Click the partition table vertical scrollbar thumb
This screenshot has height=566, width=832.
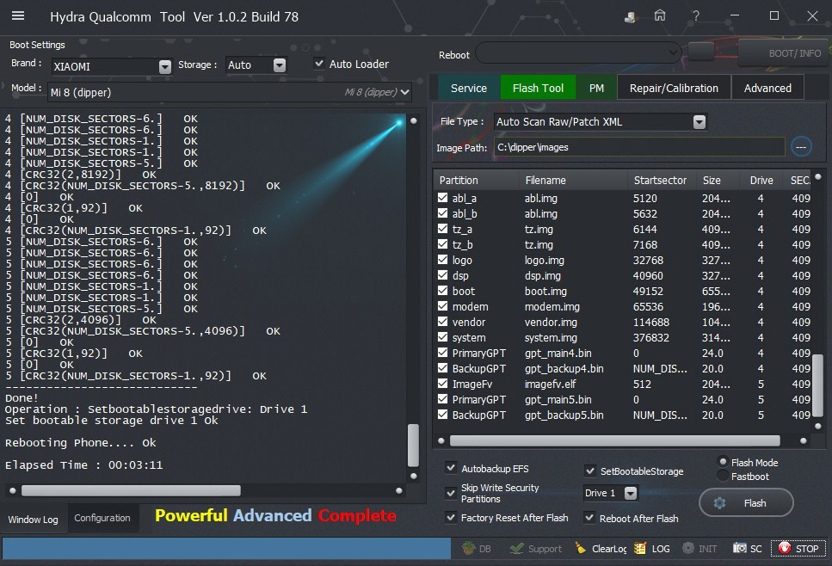pos(817,385)
